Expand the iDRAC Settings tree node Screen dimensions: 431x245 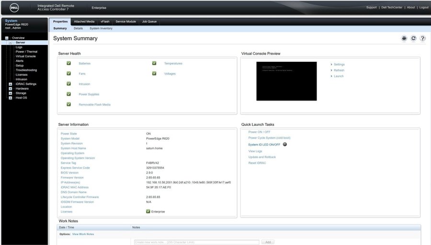click(x=11, y=84)
